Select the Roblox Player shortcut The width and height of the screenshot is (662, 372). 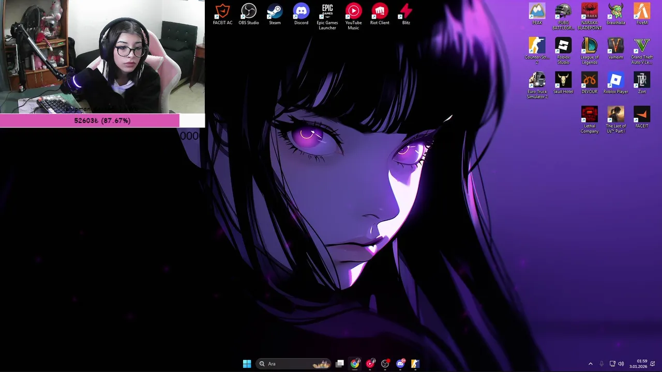[x=615, y=83]
